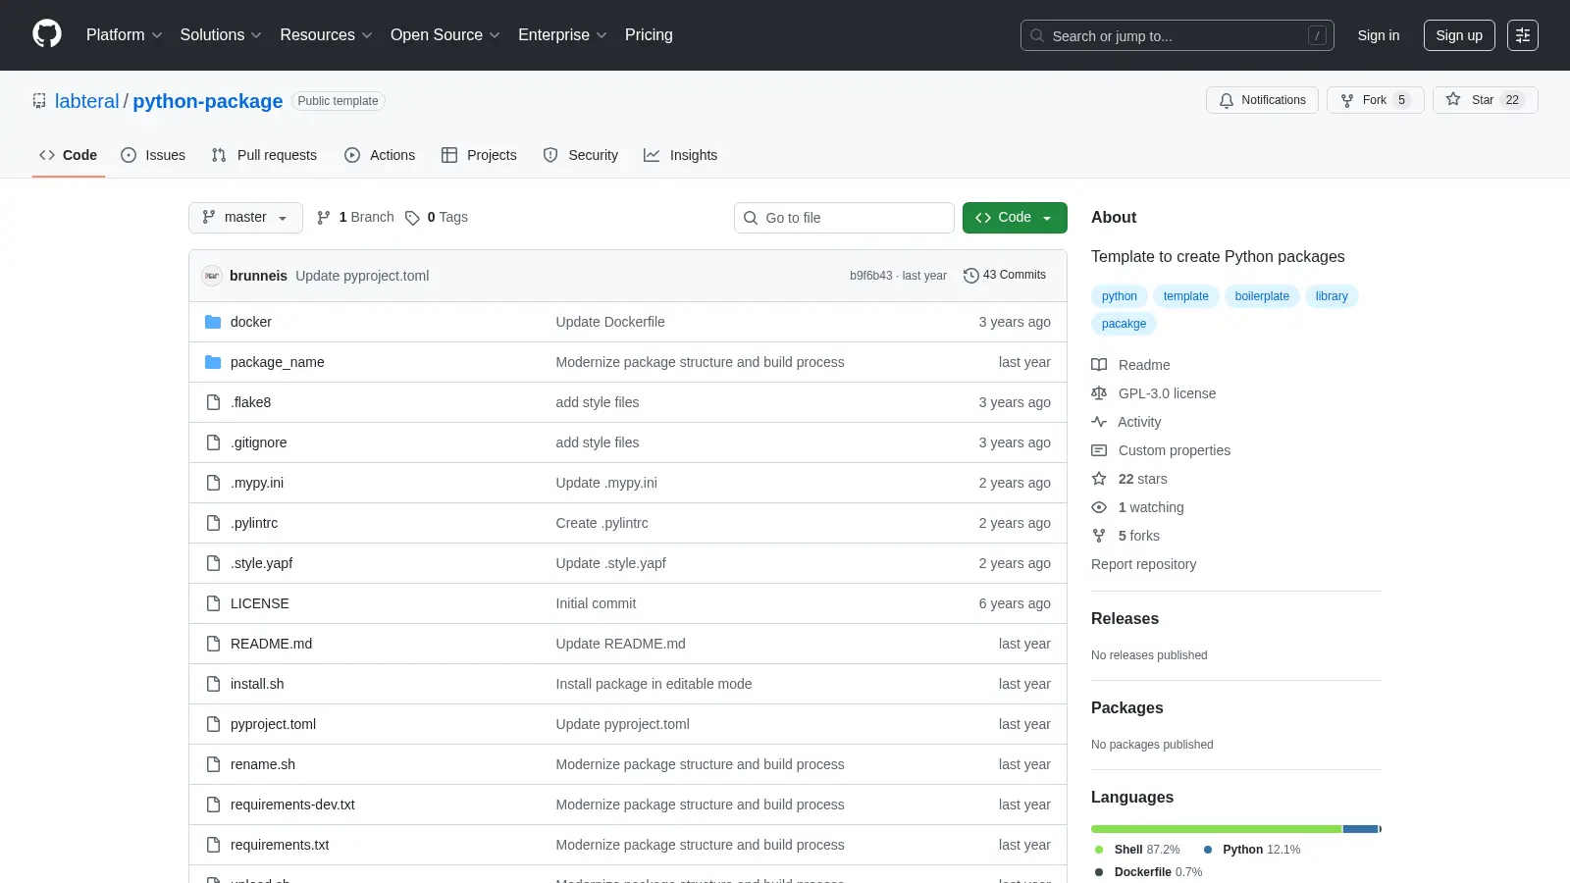Click the Report repository link
This screenshot has height=883, width=1570.
(x=1143, y=564)
